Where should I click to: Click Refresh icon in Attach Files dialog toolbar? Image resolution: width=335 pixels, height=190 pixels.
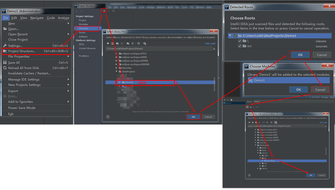pyautogui.click(x=271, y=122)
